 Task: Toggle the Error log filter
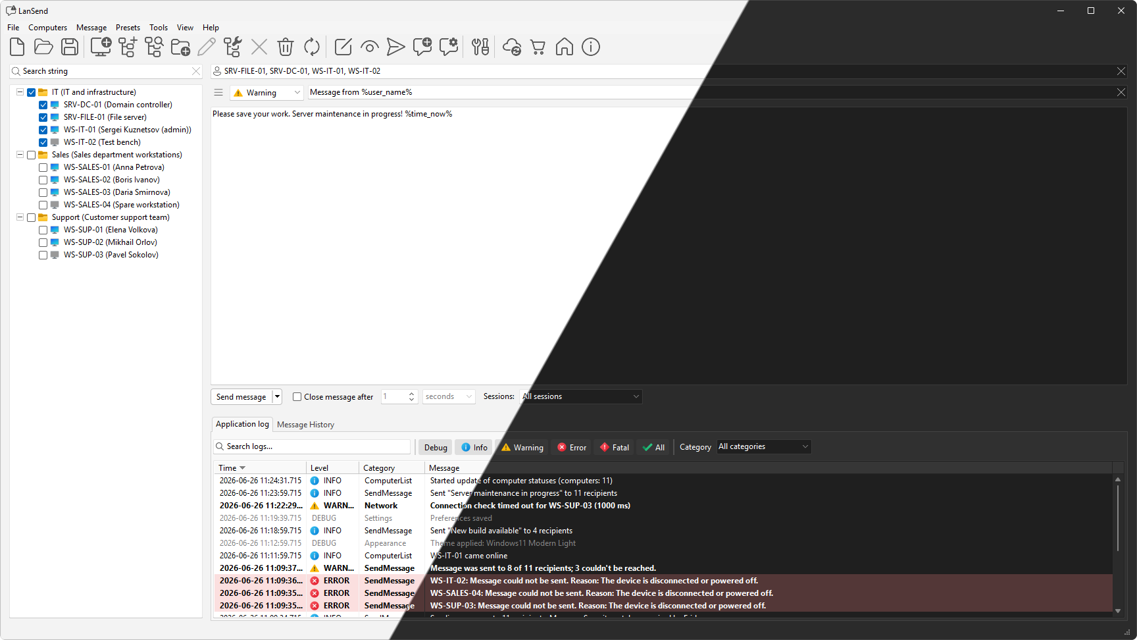click(571, 447)
